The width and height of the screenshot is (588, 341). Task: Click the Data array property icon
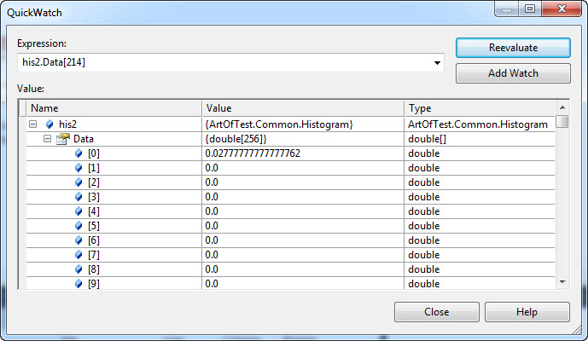tap(62, 139)
